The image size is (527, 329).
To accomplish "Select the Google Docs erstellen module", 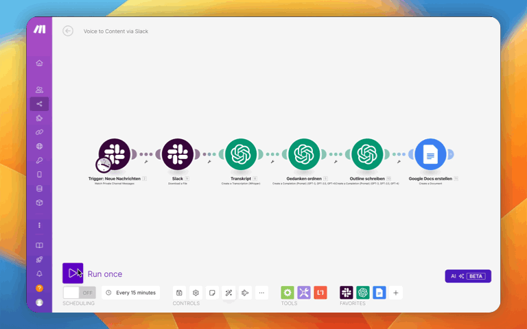I will click(x=430, y=154).
